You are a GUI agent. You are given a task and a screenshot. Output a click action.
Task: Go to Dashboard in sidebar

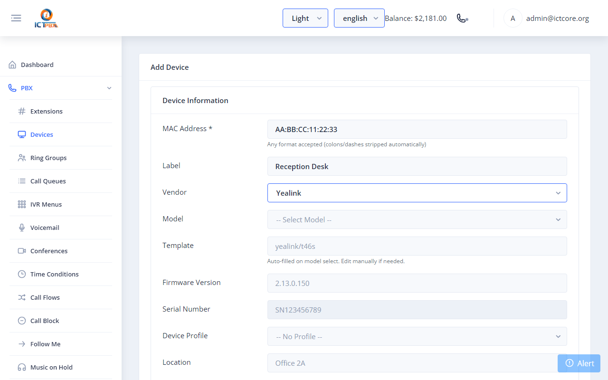[x=61, y=65]
